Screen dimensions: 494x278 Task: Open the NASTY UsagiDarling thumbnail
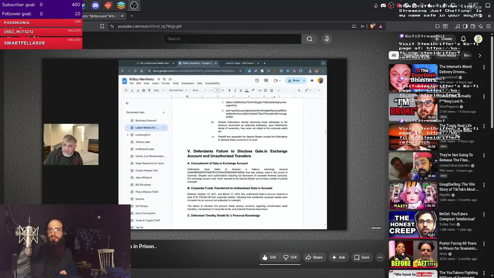click(x=413, y=195)
